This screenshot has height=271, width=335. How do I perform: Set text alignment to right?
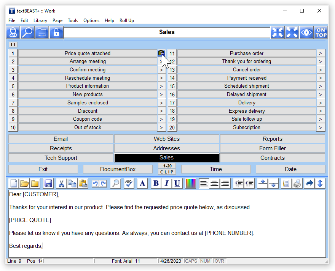coord(225,183)
